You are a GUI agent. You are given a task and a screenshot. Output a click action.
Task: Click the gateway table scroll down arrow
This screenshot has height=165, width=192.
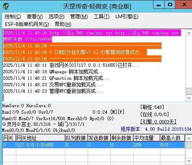click(189, 161)
